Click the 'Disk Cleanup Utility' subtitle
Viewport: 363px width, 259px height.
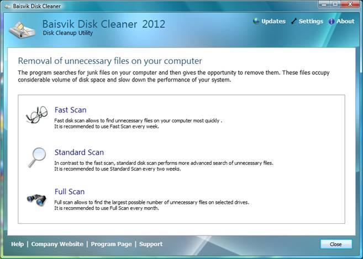pyautogui.click(x=68, y=33)
